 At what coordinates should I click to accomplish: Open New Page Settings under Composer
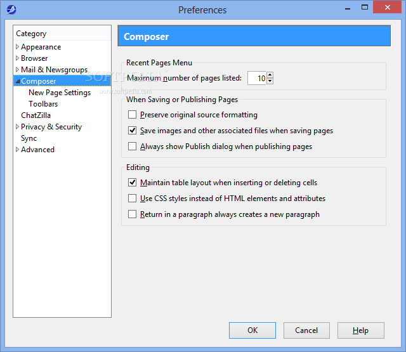60,93
